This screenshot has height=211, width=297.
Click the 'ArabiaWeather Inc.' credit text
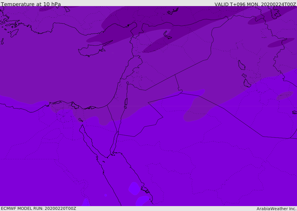tap(276, 209)
